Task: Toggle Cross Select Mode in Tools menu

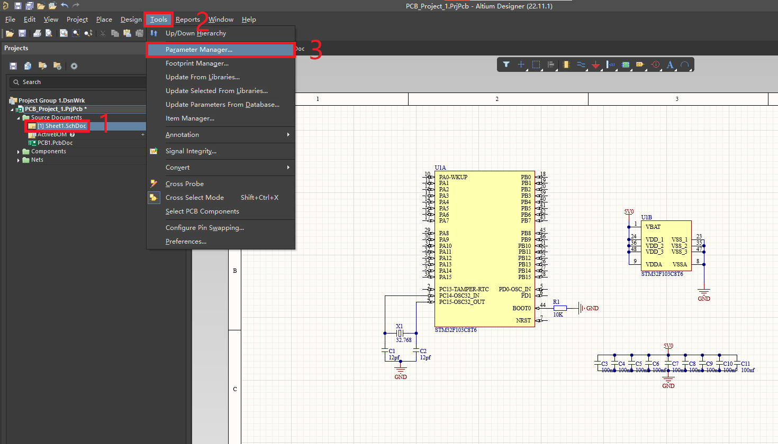Action: pos(221,198)
